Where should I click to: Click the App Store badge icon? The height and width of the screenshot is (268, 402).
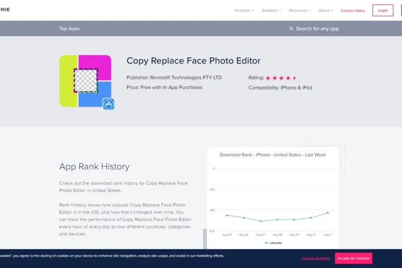108,104
